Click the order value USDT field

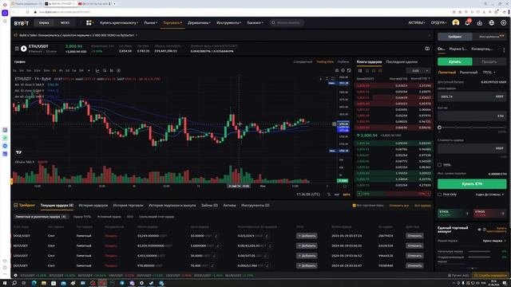tap(472, 148)
